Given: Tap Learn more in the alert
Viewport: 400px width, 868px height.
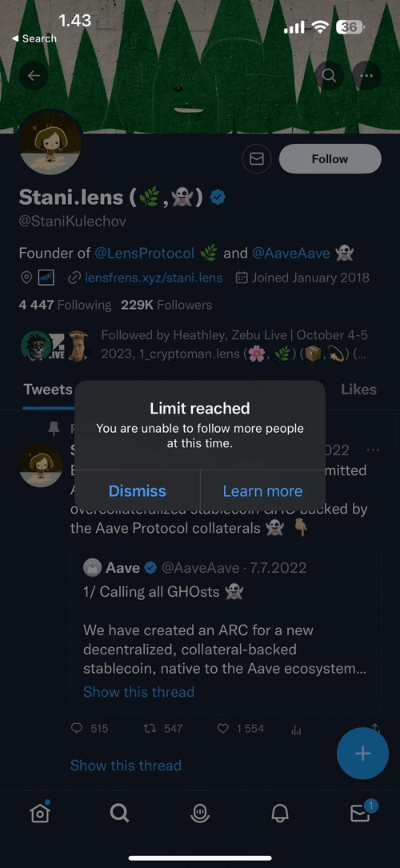Looking at the screenshot, I should tap(262, 491).
